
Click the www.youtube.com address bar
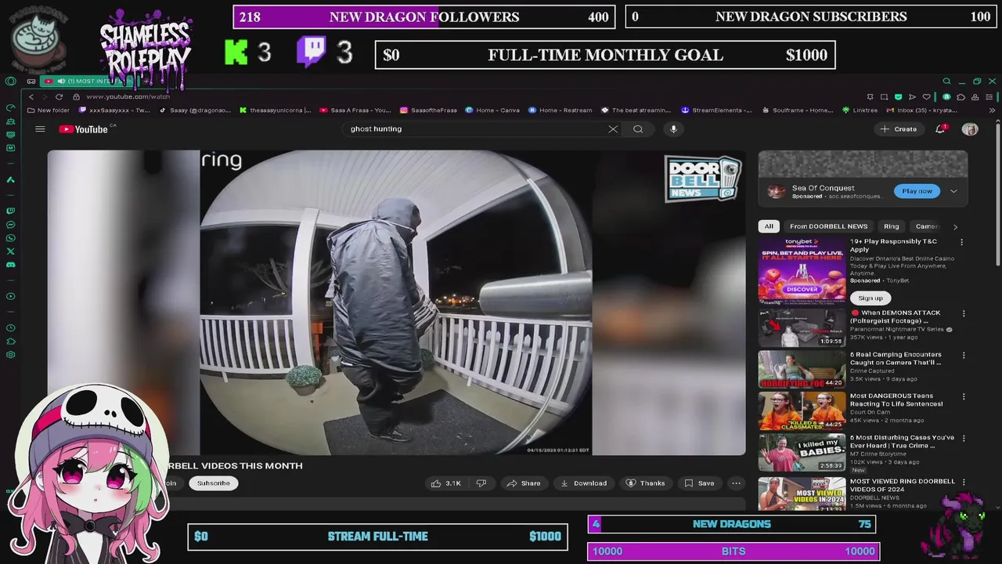(128, 96)
